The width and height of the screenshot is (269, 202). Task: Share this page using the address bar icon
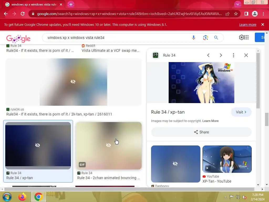(227, 14)
